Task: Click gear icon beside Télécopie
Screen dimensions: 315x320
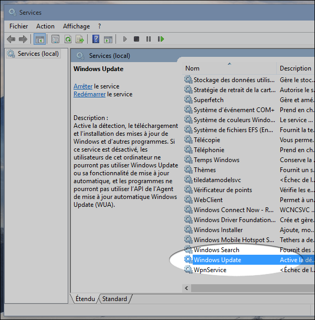Action: 188,140
